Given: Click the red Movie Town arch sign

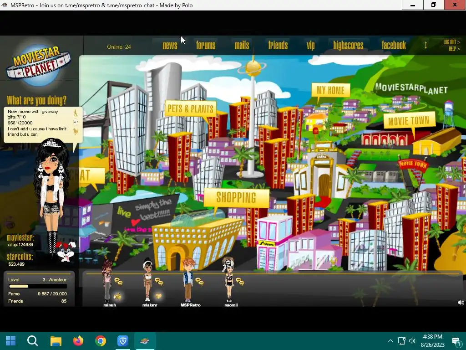Looking at the screenshot, I should [413, 165].
